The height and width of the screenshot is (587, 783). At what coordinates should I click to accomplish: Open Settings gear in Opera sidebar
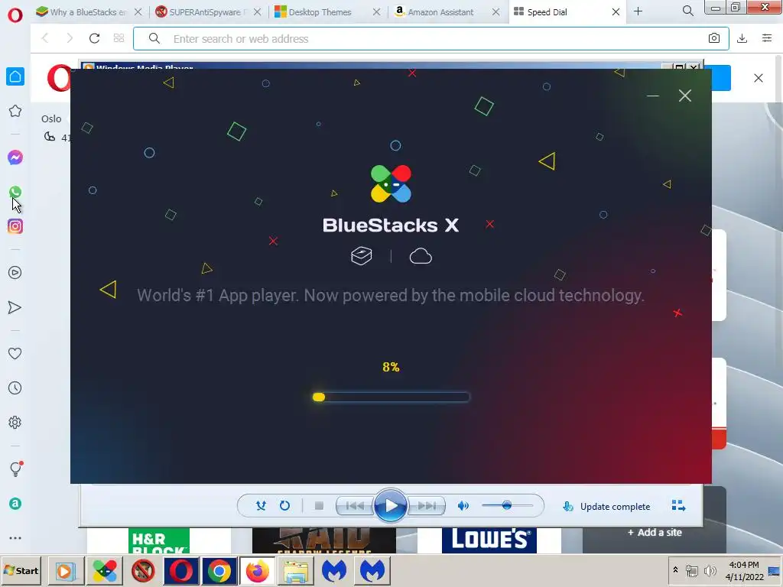[x=15, y=422]
